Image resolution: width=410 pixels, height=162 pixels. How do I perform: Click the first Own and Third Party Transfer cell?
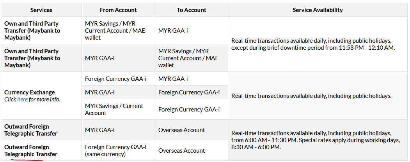coord(32,30)
